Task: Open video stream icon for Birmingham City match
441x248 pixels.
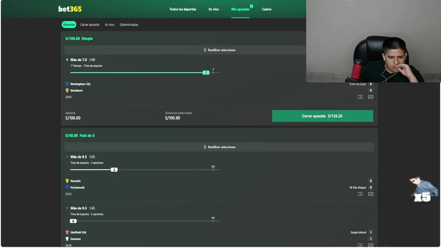Action: point(360,97)
